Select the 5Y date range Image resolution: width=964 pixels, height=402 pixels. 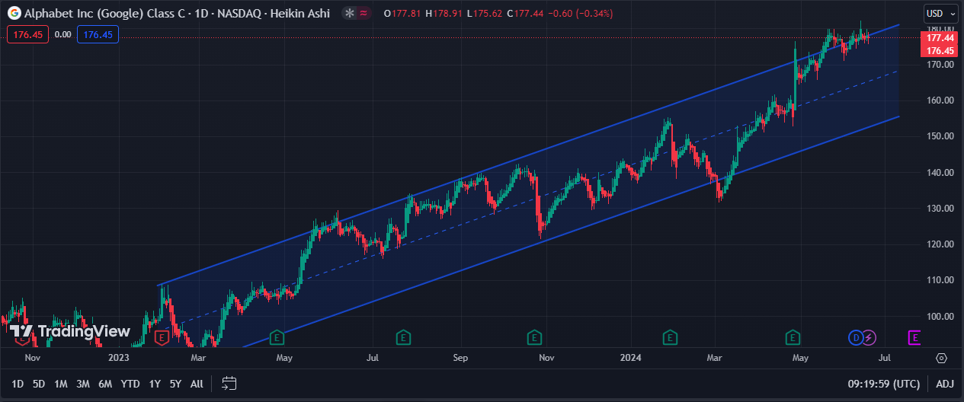[x=175, y=384]
